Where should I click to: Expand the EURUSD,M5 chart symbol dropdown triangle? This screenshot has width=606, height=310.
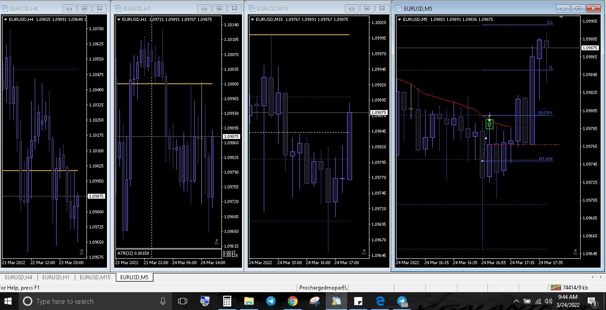point(399,20)
